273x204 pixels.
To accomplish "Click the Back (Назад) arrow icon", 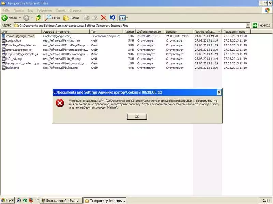I will tap(4, 18).
